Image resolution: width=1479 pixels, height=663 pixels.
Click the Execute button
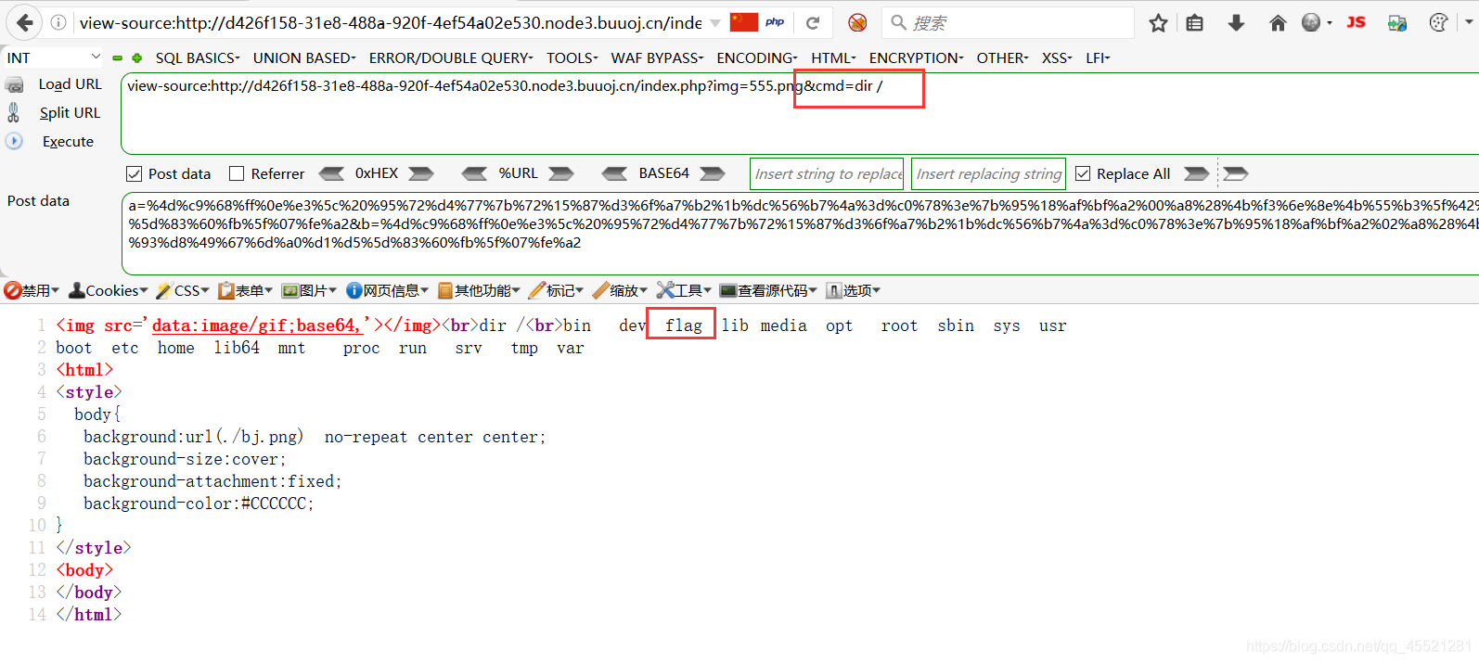click(x=68, y=142)
